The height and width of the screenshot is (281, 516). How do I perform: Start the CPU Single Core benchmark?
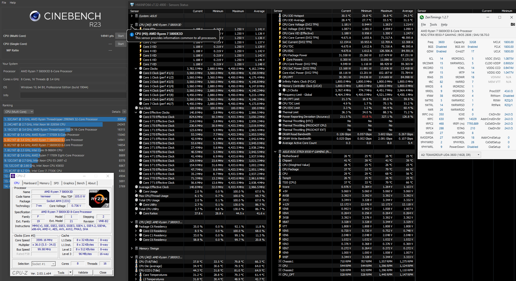(x=121, y=44)
